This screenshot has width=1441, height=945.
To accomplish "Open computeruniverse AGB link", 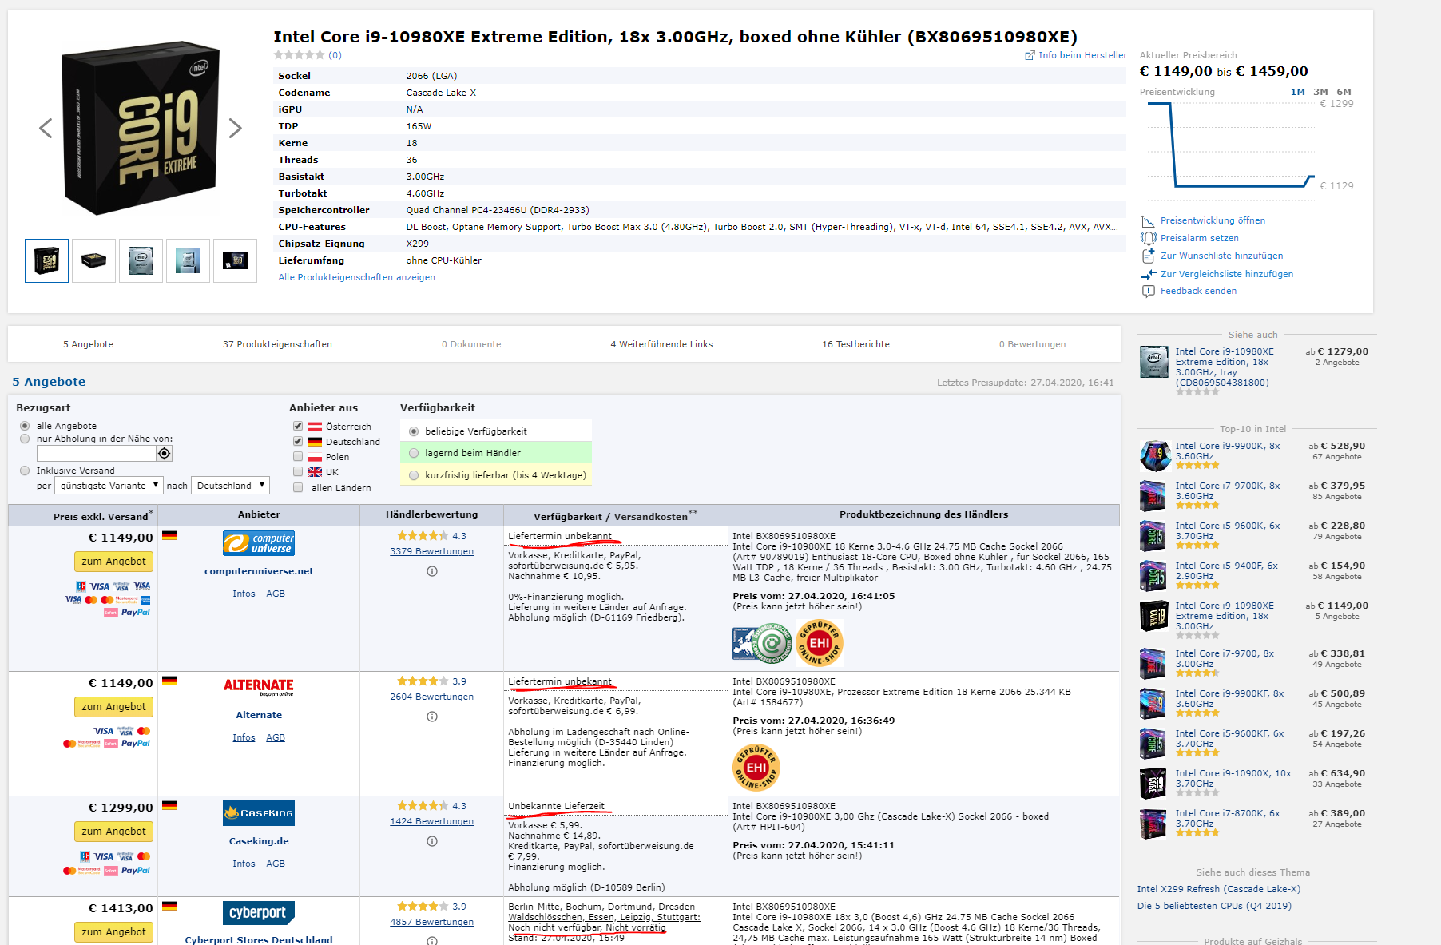I will (276, 594).
